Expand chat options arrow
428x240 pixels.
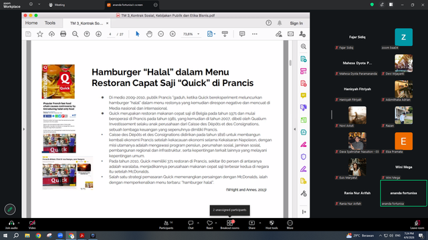[198, 223]
